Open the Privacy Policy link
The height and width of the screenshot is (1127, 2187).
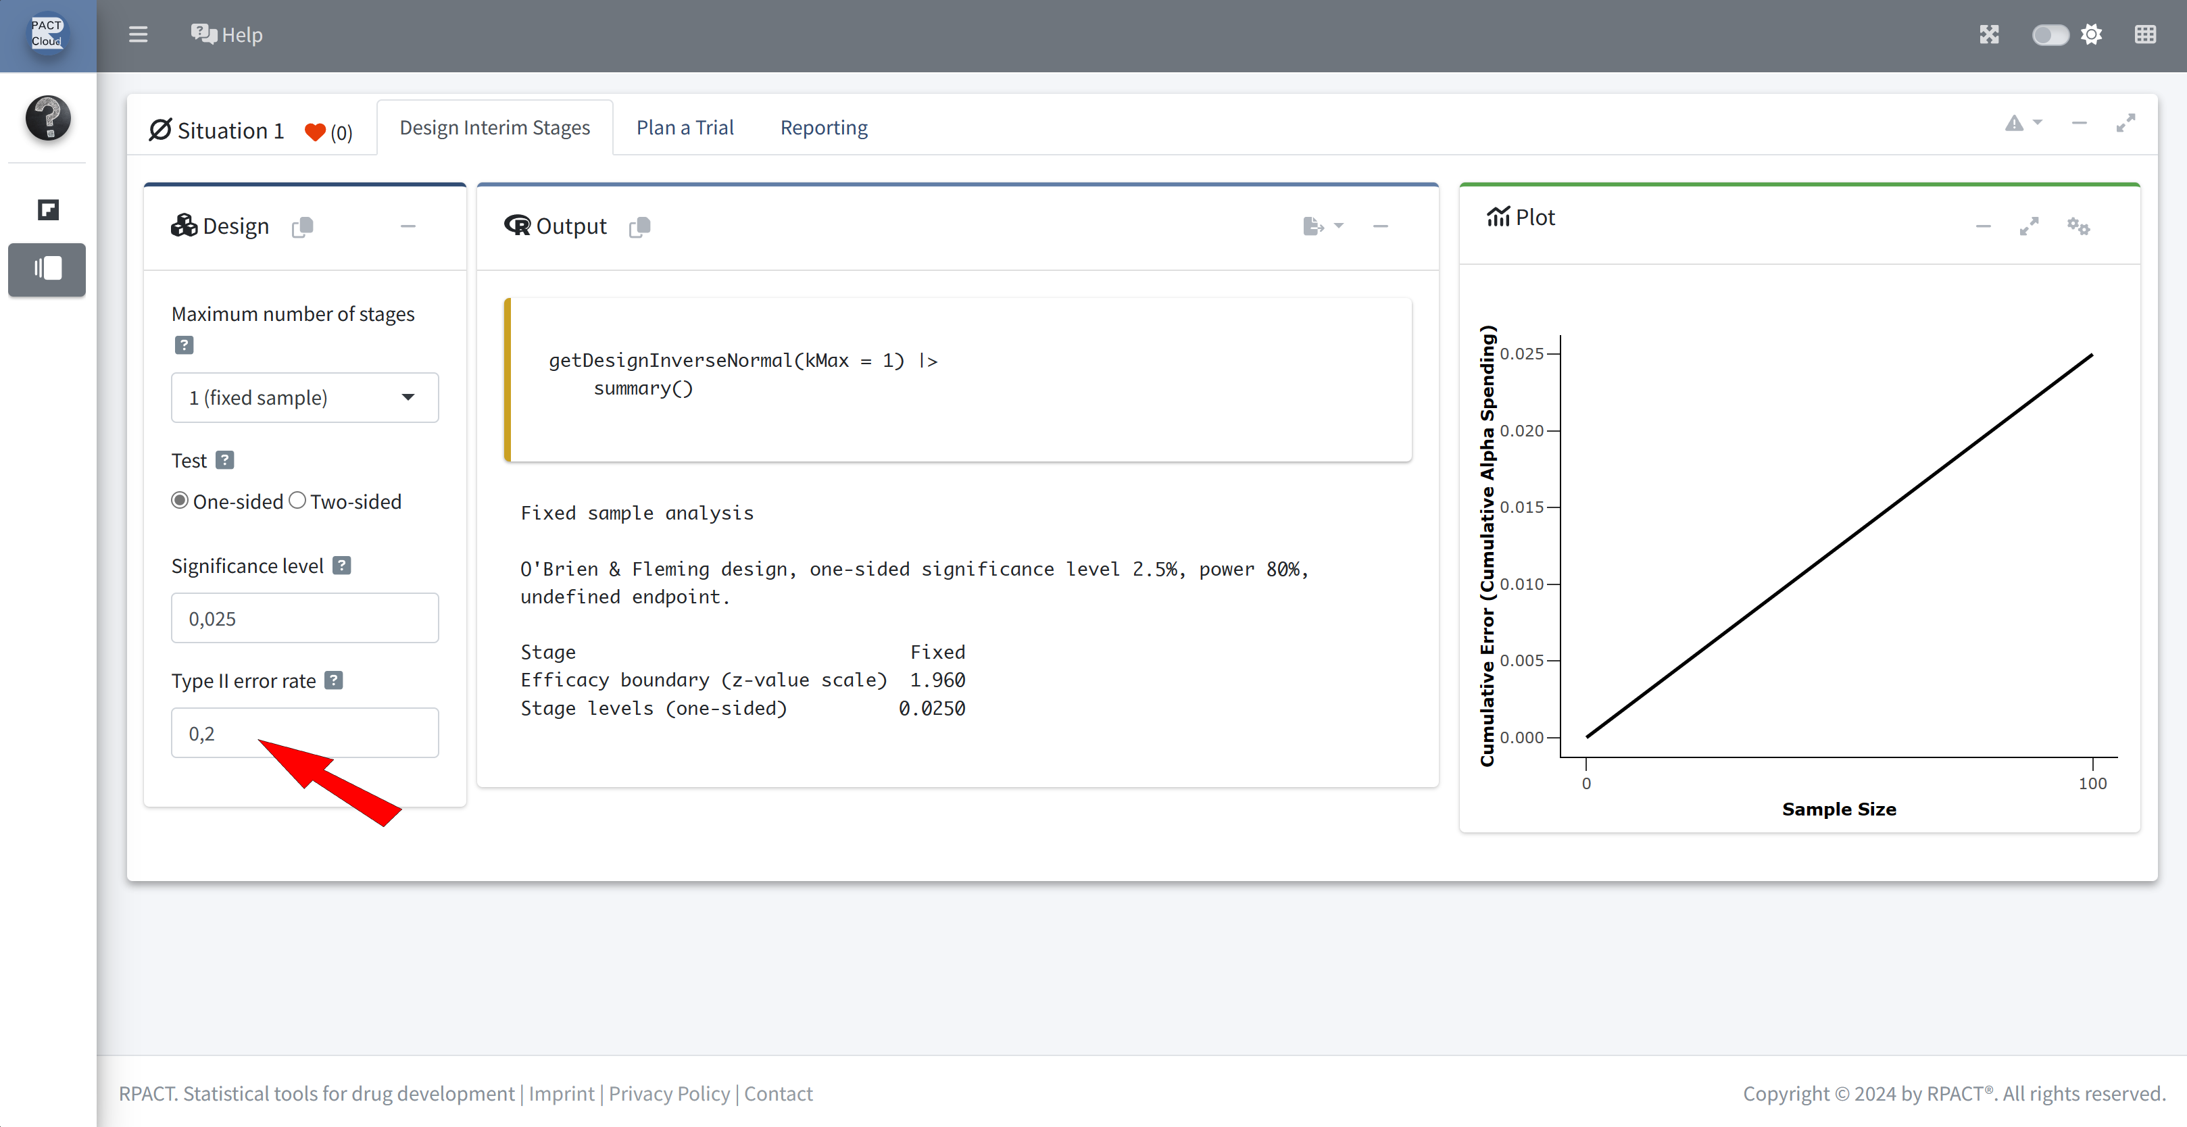click(668, 1093)
